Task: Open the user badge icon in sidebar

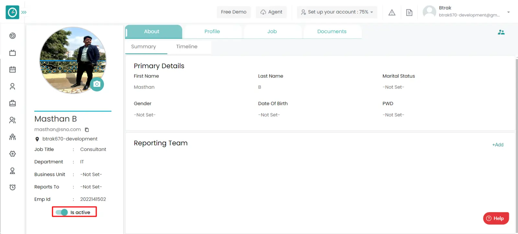Action: click(13, 171)
